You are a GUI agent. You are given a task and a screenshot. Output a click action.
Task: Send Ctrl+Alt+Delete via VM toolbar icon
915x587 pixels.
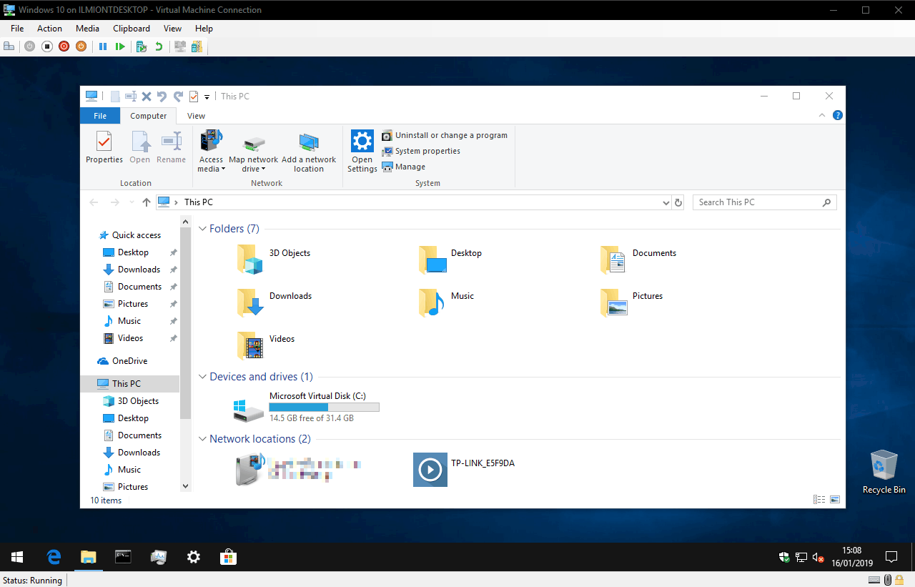coord(9,46)
